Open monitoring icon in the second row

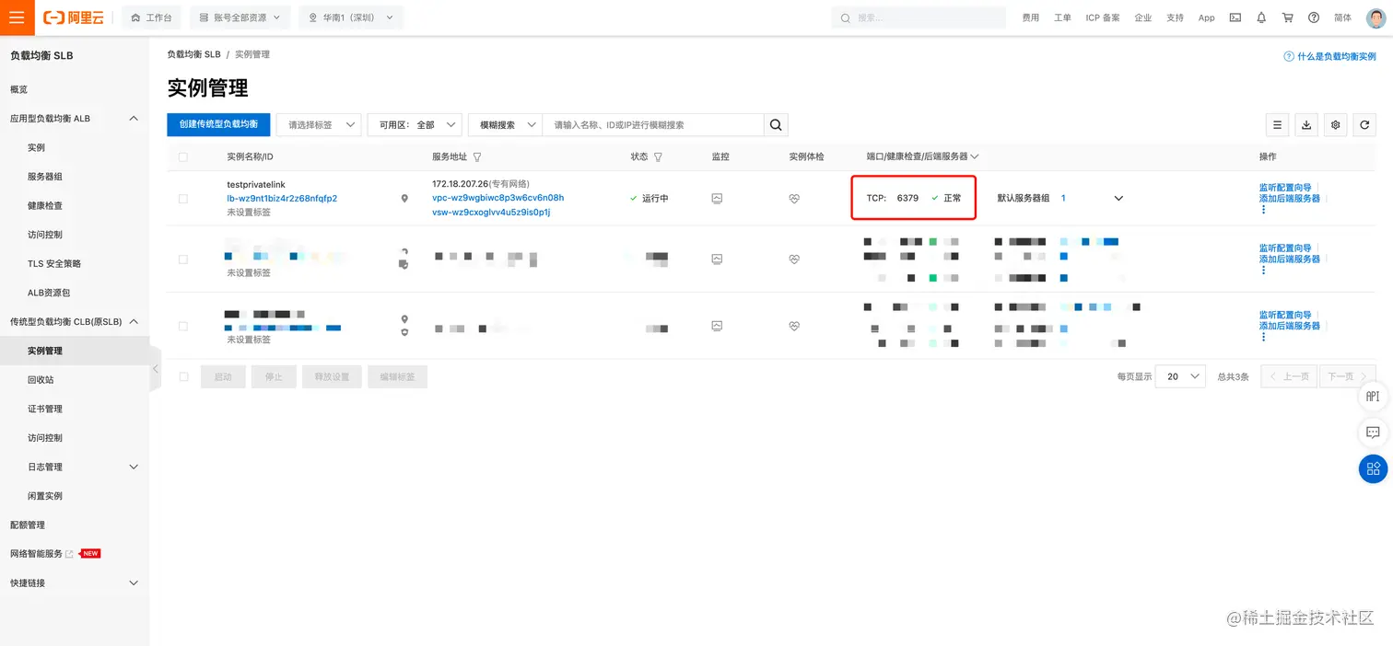click(x=717, y=260)
